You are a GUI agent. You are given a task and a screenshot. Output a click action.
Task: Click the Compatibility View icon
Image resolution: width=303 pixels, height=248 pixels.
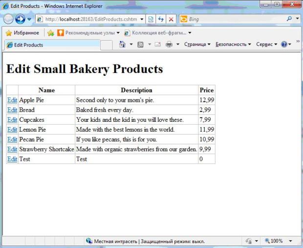[151, 19]
